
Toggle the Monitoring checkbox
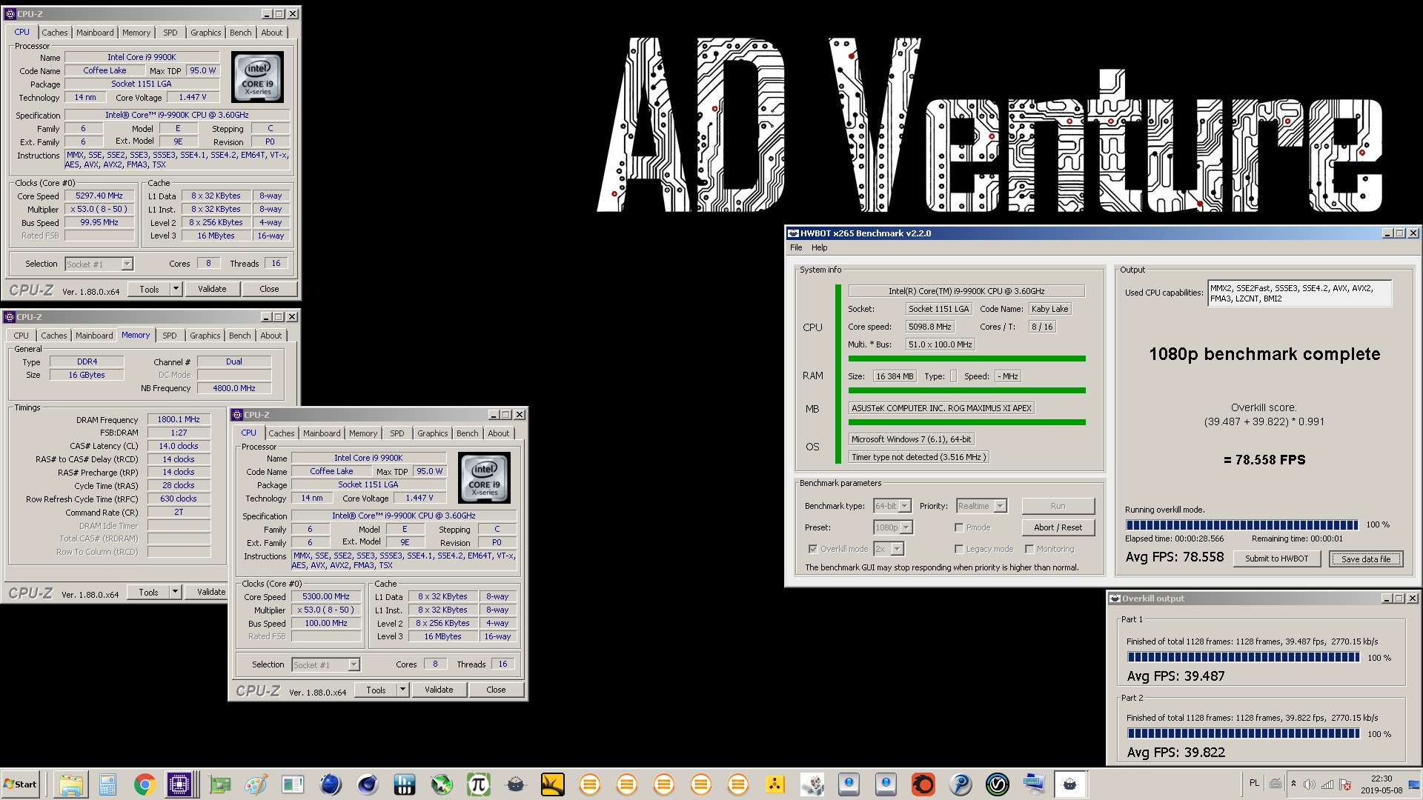1029,549
